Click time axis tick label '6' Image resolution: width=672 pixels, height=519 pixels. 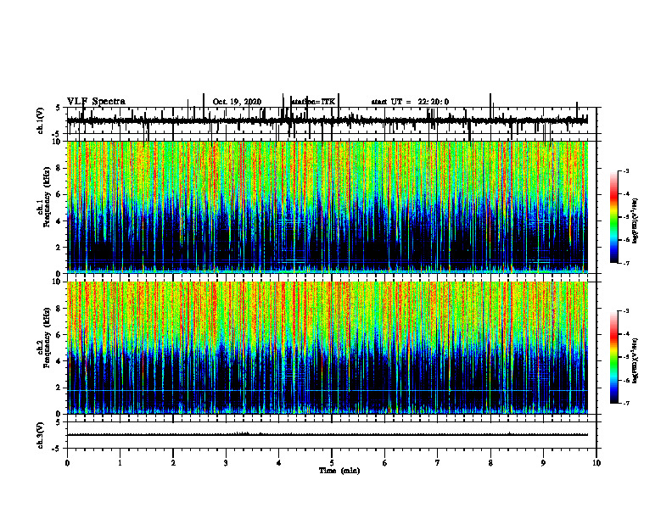pyautogui.click(x=385, y=463)
